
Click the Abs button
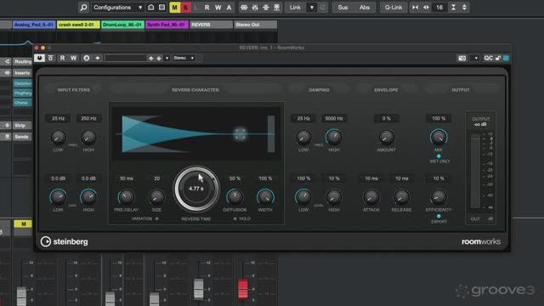(365, 8)
